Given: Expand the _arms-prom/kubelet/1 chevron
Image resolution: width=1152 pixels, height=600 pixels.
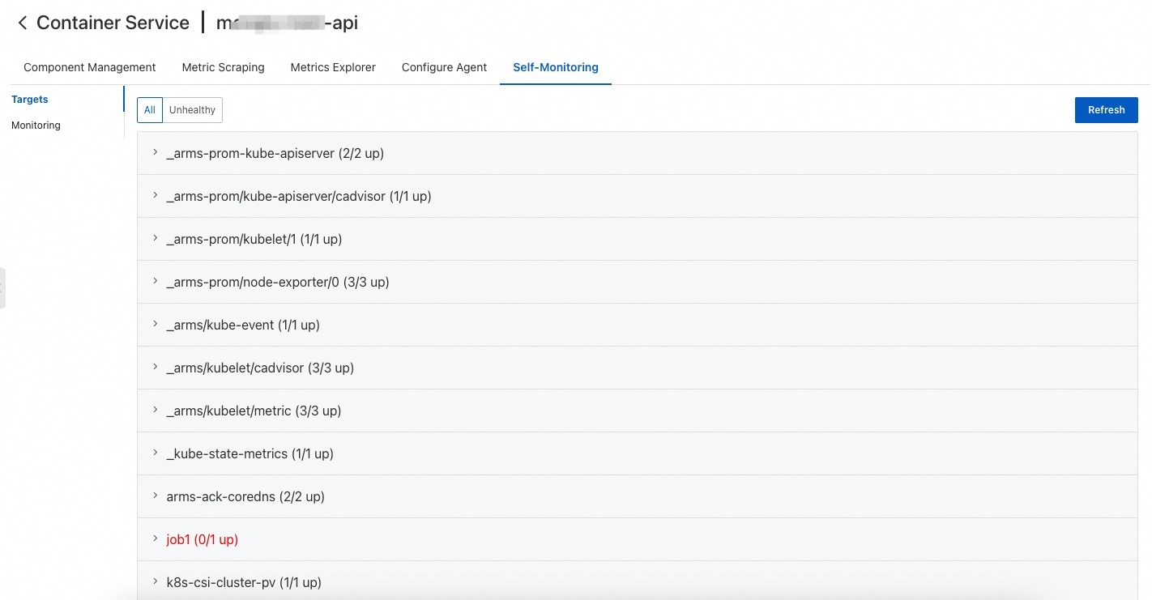Looking at the screenshot, I should point(155,238).
